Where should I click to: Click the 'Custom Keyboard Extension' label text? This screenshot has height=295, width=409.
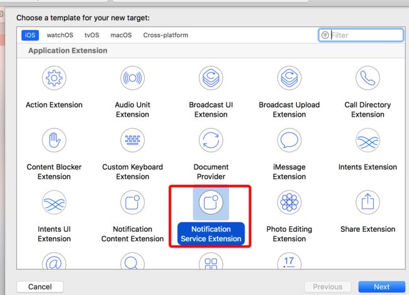click(133, 171)
